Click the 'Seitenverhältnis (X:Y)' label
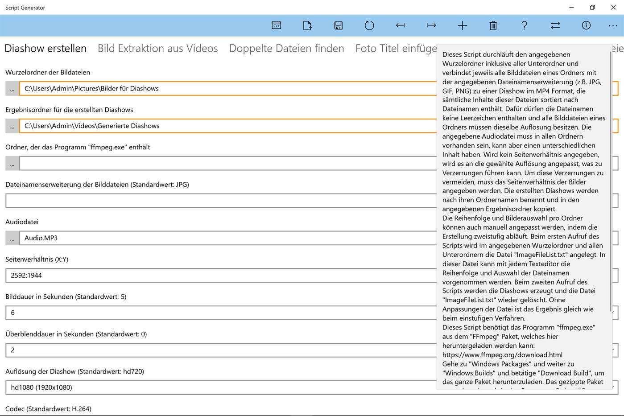This screenshot has height=416, width=624. pos(37,259)
